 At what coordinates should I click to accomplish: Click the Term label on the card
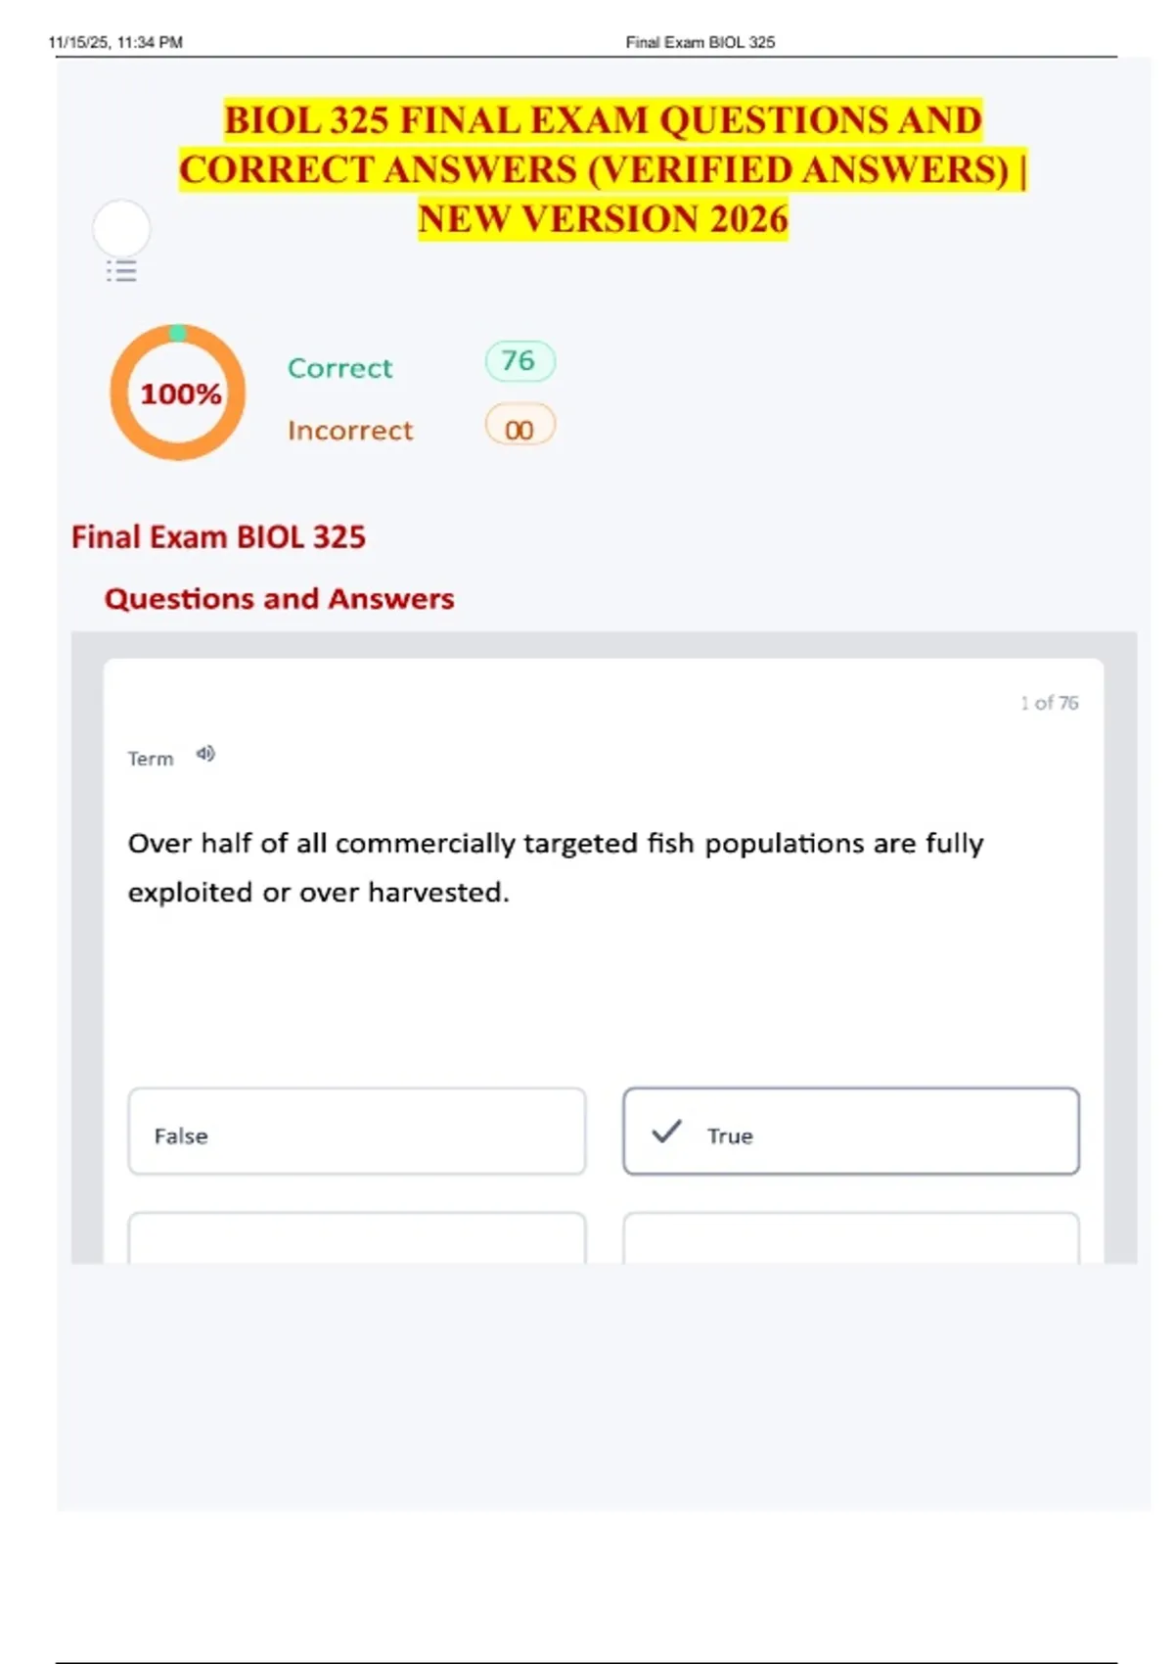(151, 759)
